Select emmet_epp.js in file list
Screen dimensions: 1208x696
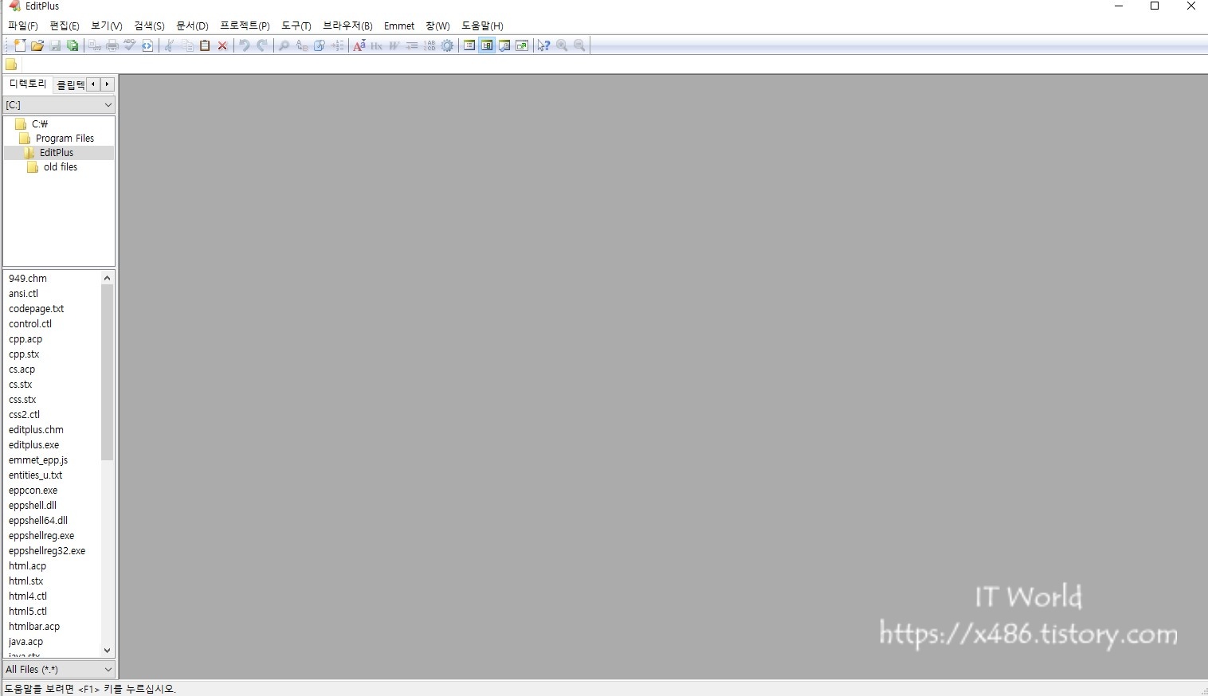point(38,460)
